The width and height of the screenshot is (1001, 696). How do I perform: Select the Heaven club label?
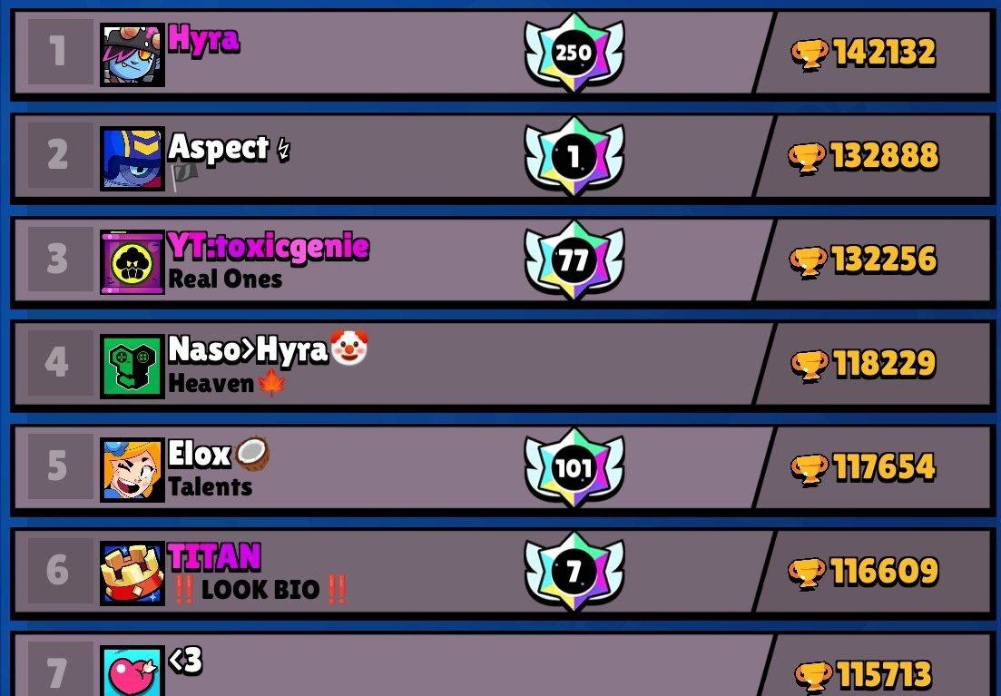click(x=211, y=383)
